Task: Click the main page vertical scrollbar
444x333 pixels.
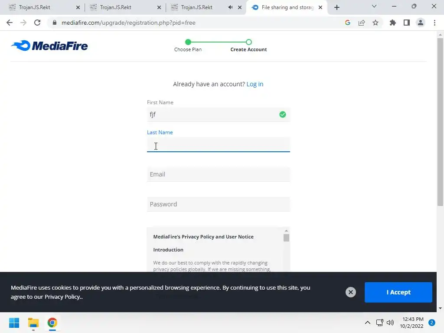Action: (440, 122)
